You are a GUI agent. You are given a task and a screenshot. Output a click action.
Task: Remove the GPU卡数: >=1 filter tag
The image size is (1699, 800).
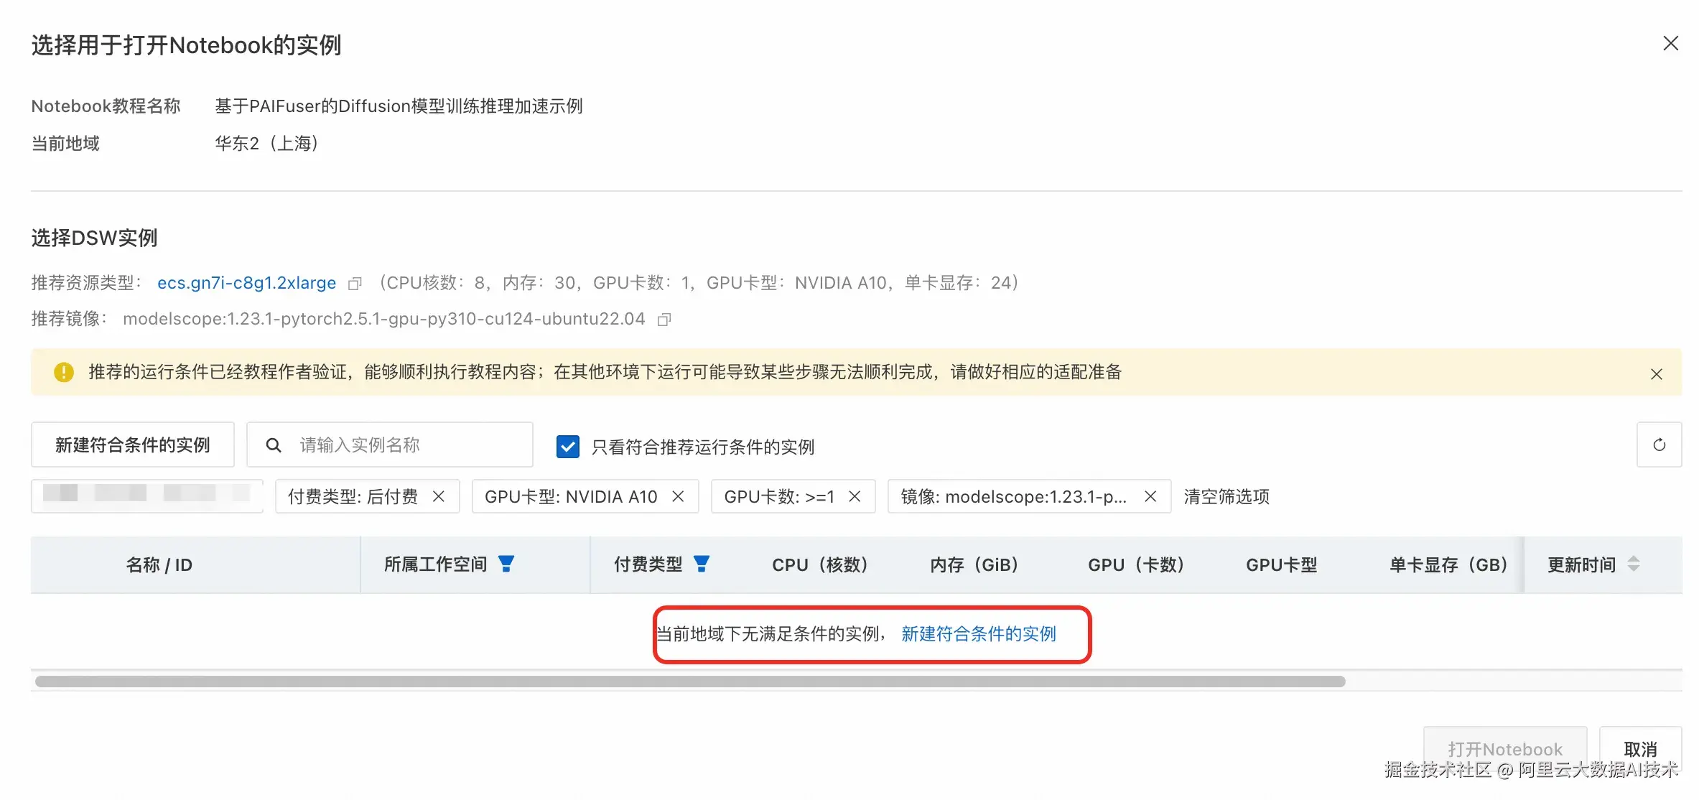pyautogui.click(x=855, y=497)
